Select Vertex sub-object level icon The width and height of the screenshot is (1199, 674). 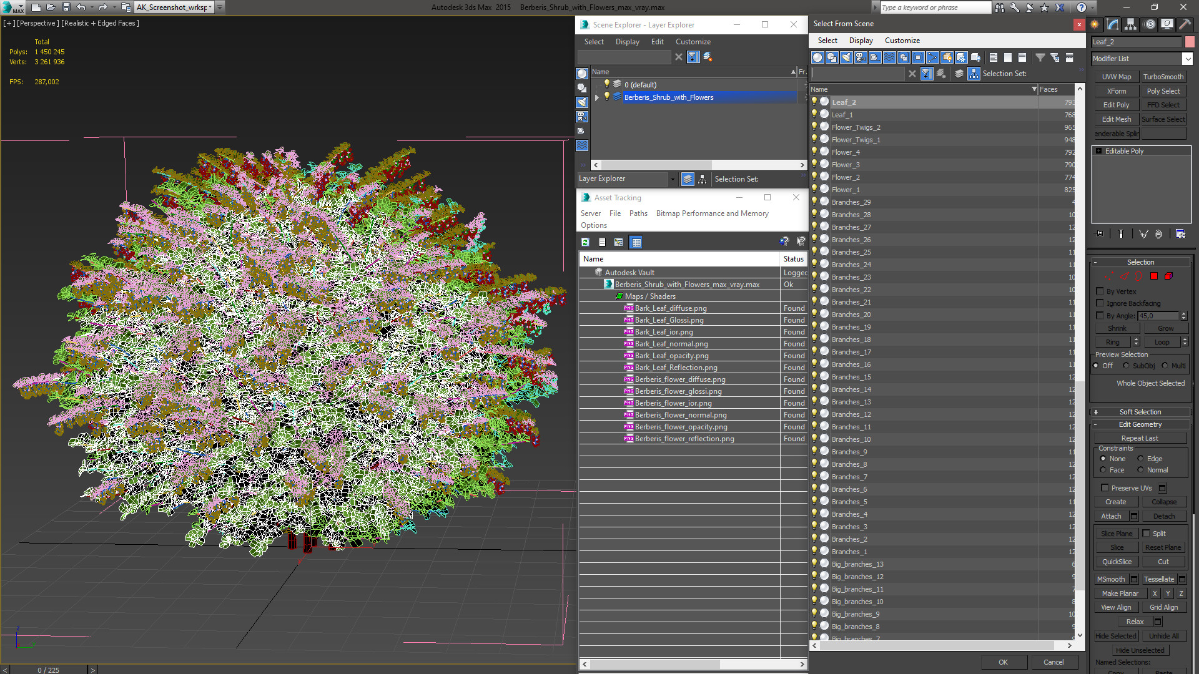1109,276
